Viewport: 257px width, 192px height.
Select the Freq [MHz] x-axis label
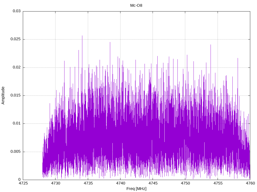coord(136,189)
